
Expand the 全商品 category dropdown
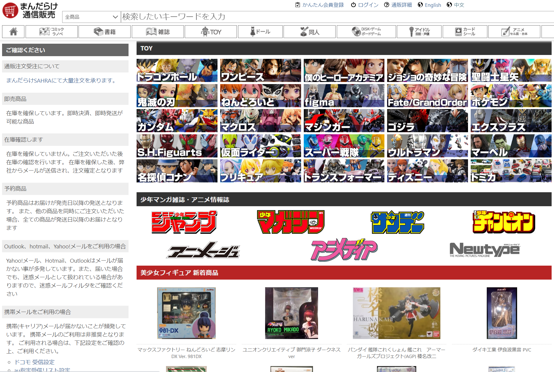click(91, 17)
